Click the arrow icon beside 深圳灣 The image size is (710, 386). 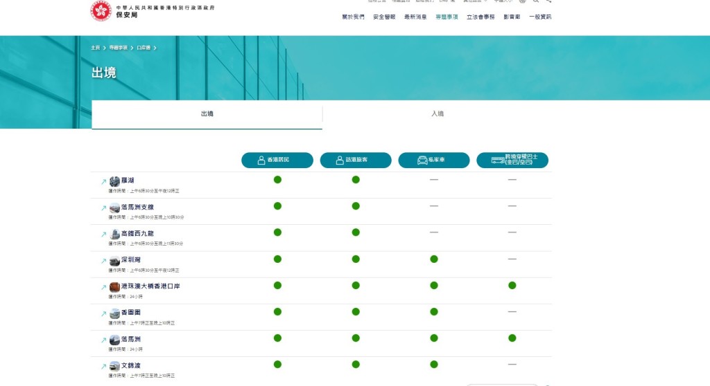click(103, 261)
